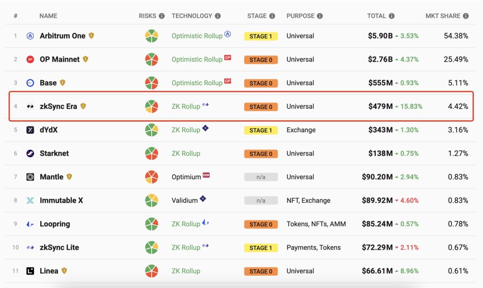Open the OP Mainnet project page

[x=60, y=60]
